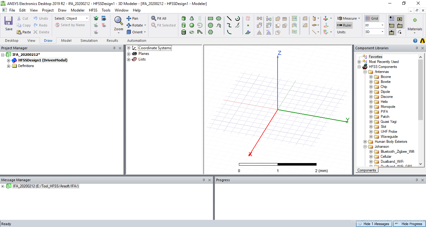426x227 pixels.
Task: Click the Pan view tool
Action: [132, 18]
